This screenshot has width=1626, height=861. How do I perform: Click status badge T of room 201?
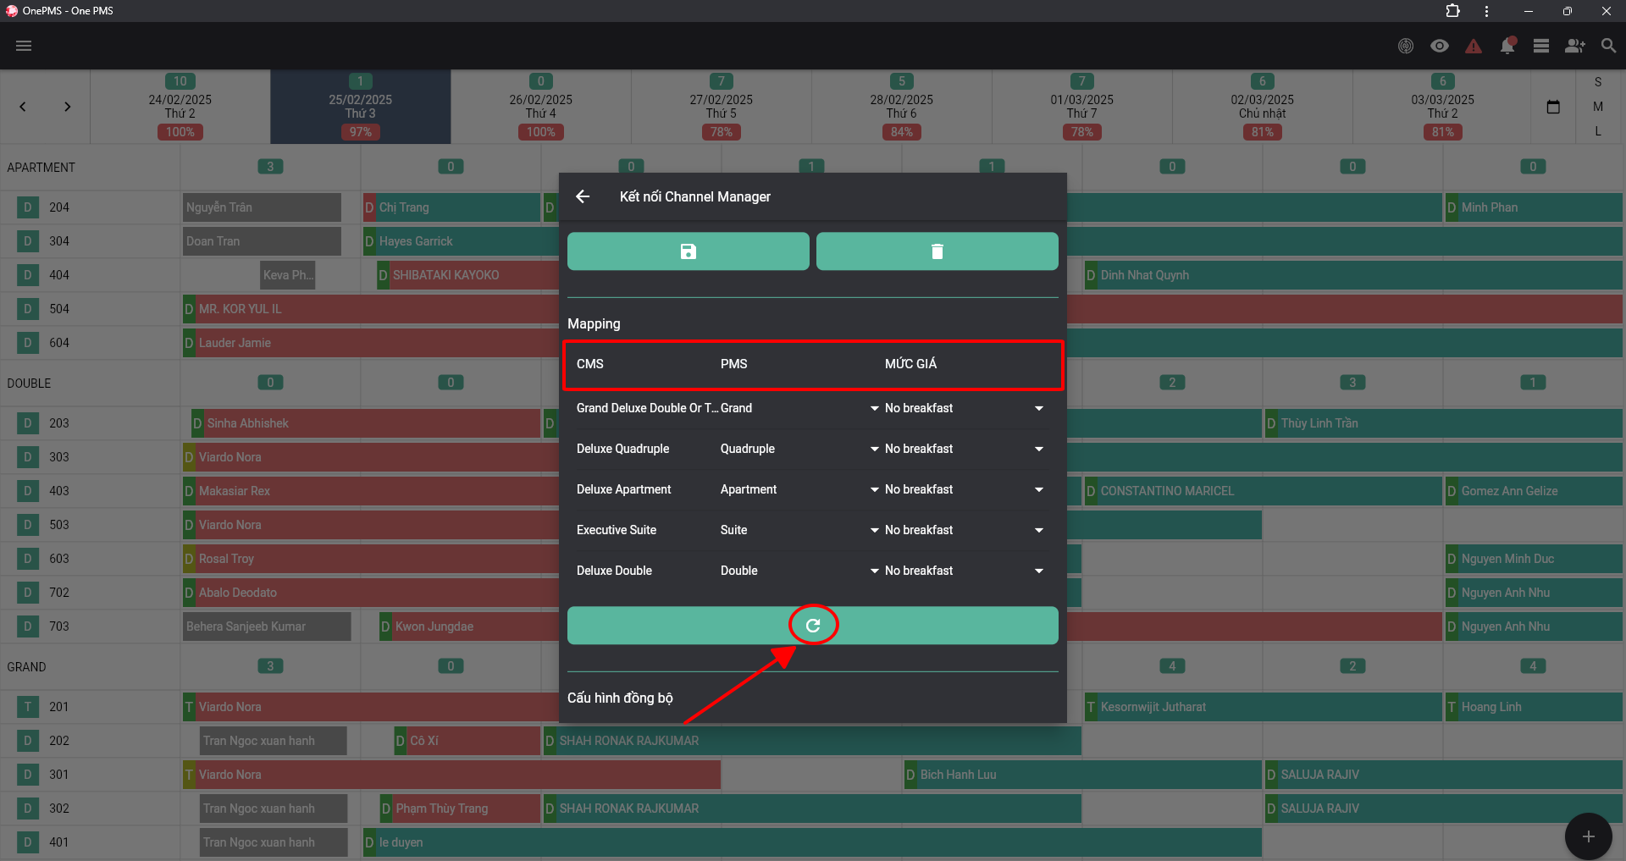(x=28, y=707)
